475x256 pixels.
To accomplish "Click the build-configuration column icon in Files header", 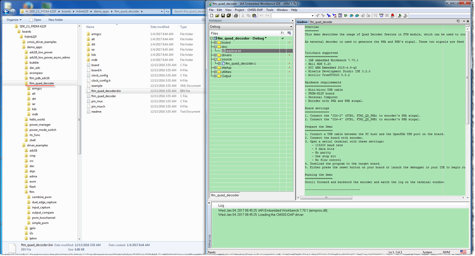I will [289, 33].
